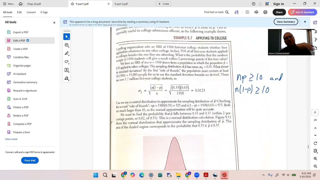The height and width of the screenshot is (180, 320).
Task: Click the Free trial button
Action: tap(30, 160)
